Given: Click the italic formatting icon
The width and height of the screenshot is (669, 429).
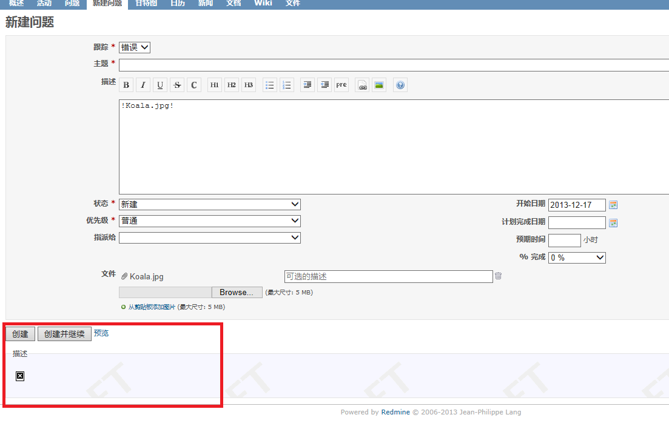Looking at the screenshot, I should tap(143, 85).
